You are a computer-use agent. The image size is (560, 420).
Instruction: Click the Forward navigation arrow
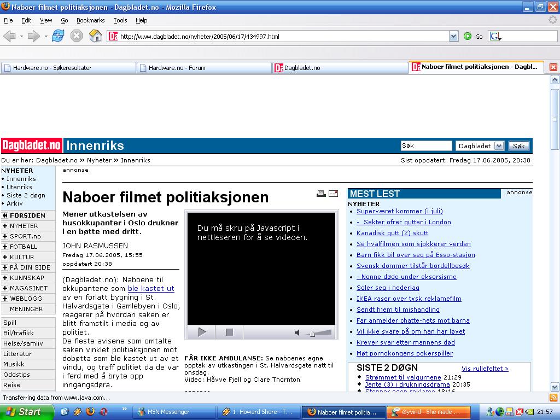tap(33, 36)
